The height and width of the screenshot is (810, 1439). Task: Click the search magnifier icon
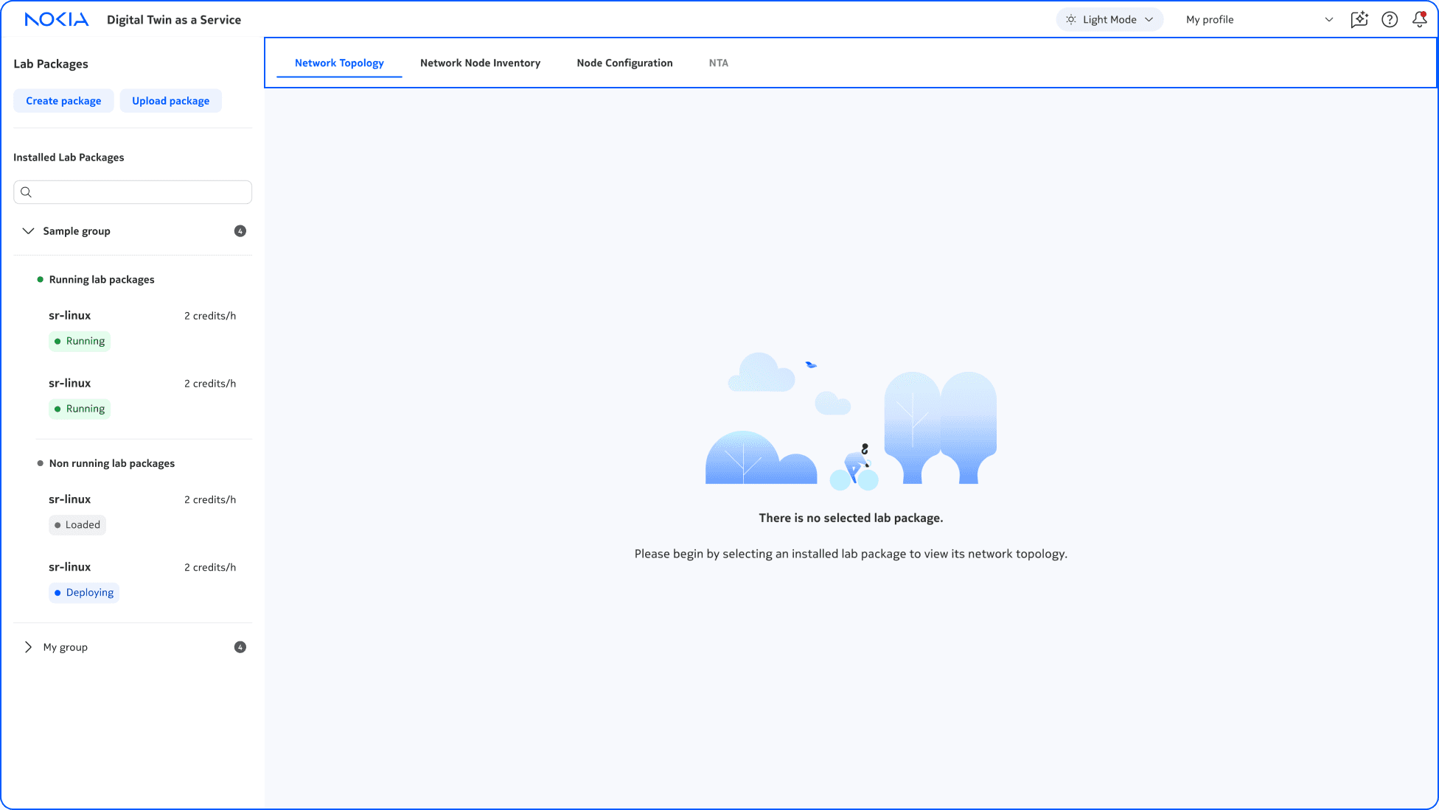(27, 192)
